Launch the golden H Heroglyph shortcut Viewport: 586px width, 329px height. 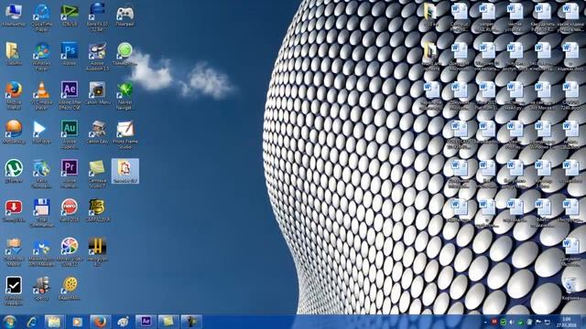pos(97,252)
